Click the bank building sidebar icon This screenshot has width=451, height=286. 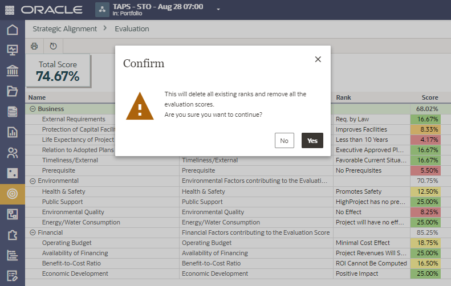coord(12,71)
